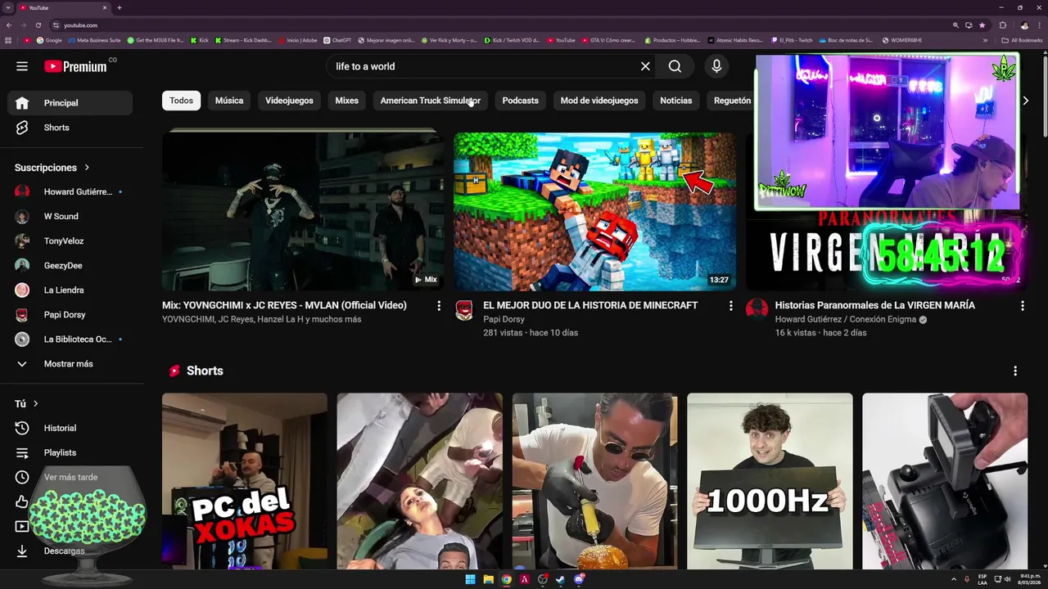The width and height of the screenshot is (1048, 589).
Task: Select the Noticias filter chip
Action: click(x=675, y=101)
